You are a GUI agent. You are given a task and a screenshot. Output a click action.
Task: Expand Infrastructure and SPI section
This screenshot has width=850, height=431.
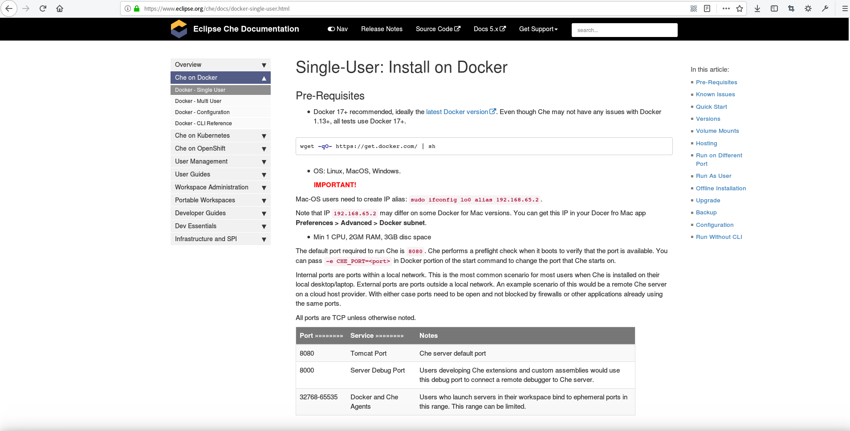click(x=220, y=239)
